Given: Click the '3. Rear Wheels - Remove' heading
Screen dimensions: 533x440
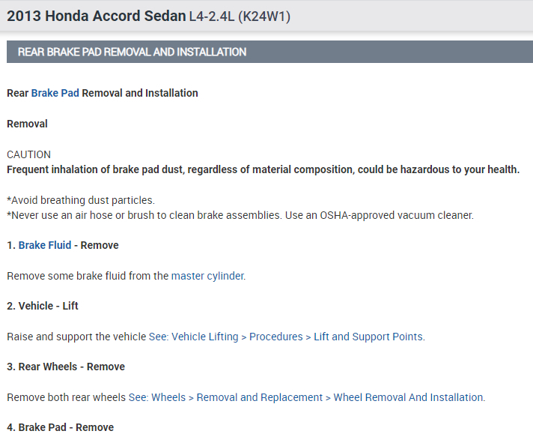Looking at the screenshot, I should (x=66, y=367).
